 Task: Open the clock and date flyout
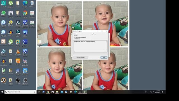pos(158,92)
